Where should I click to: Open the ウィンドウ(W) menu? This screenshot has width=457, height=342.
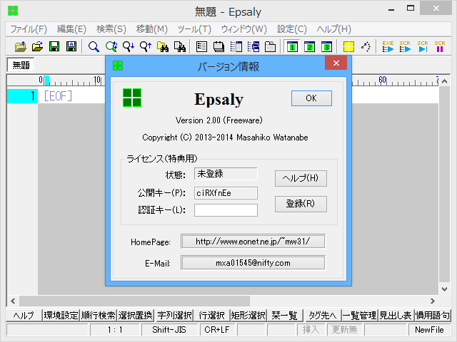click(244, 29)
